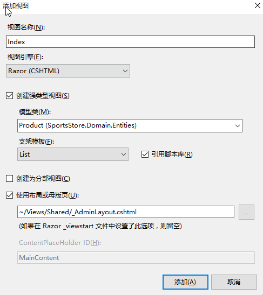Screen dimensions: 263x295
Task: Expand the model class combo box arrow
Action: click(x=237, y=125)
